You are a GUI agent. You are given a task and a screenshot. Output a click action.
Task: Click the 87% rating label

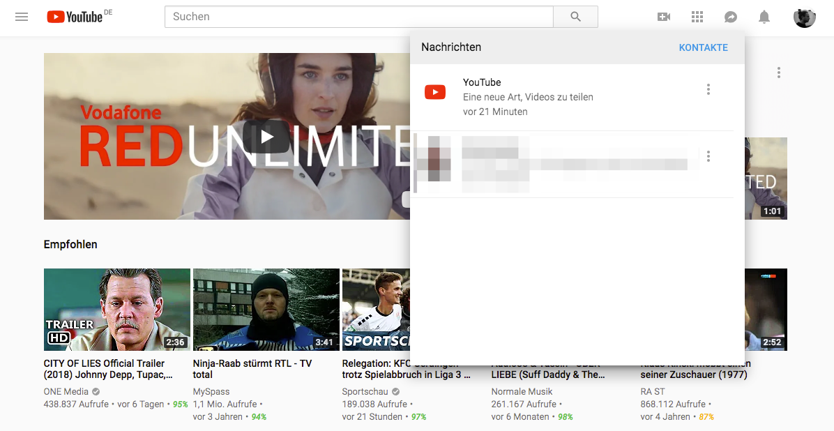tap(706, 416)
